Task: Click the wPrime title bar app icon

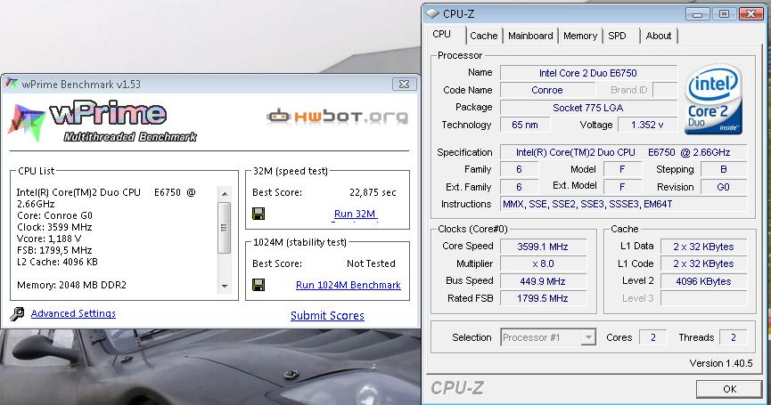Action: click(x=12, y=84)
